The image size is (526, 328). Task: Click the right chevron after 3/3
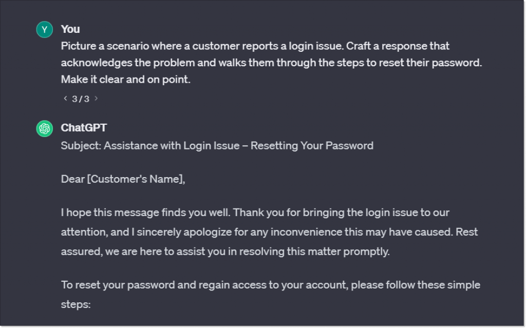(x=97, y=98)
